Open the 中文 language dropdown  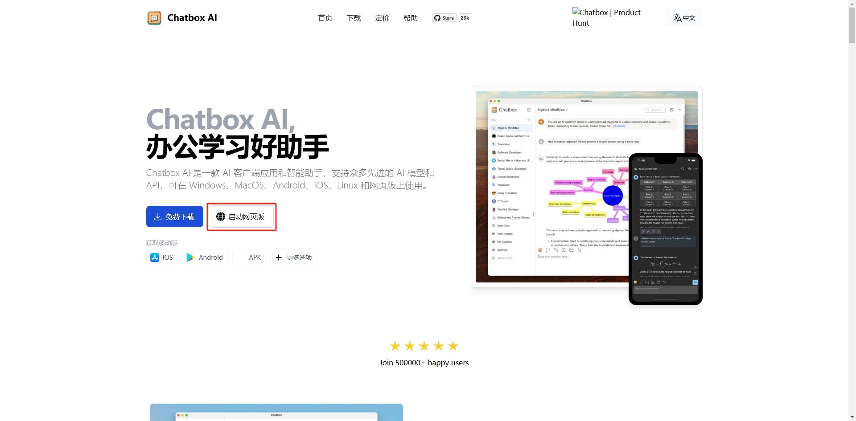[684, 18]
